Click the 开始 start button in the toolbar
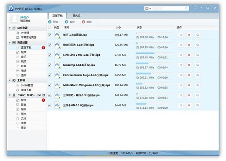 pyautogui.click(x=53, y=22)
